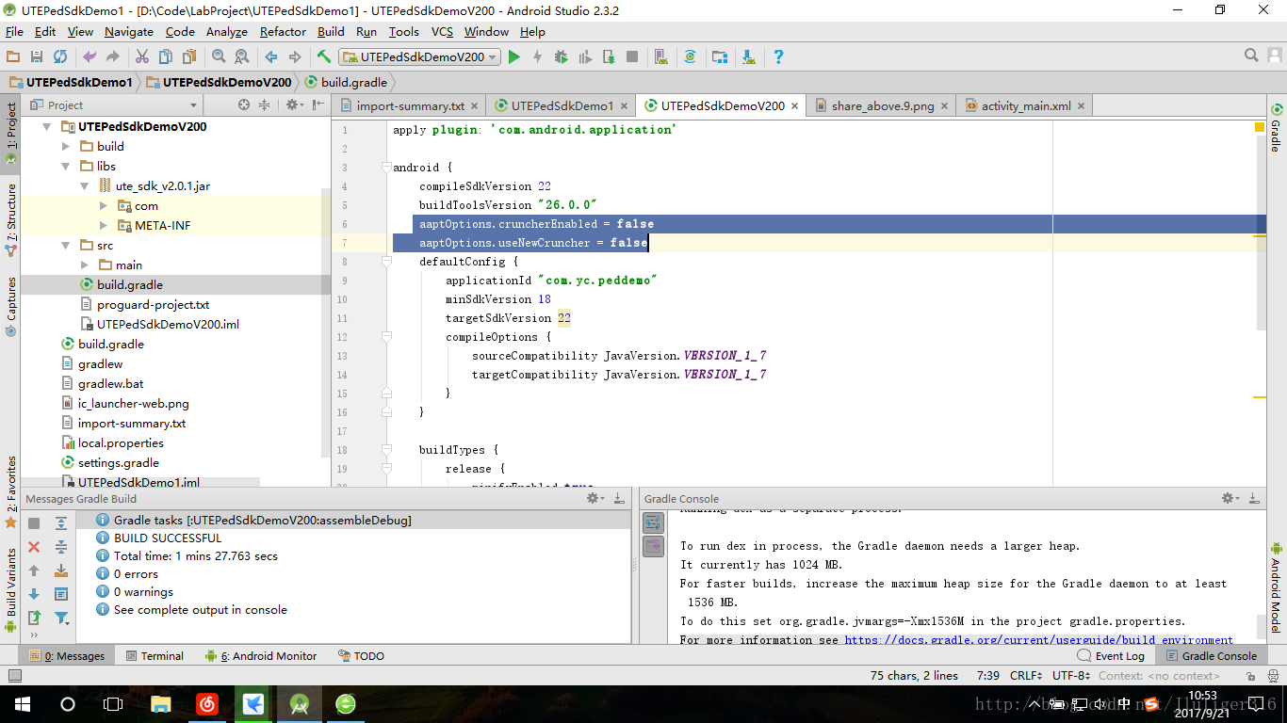Click the Navigate Forward arrow icon
This screenshot has width=1287, height=723.
tap(295, 56)
